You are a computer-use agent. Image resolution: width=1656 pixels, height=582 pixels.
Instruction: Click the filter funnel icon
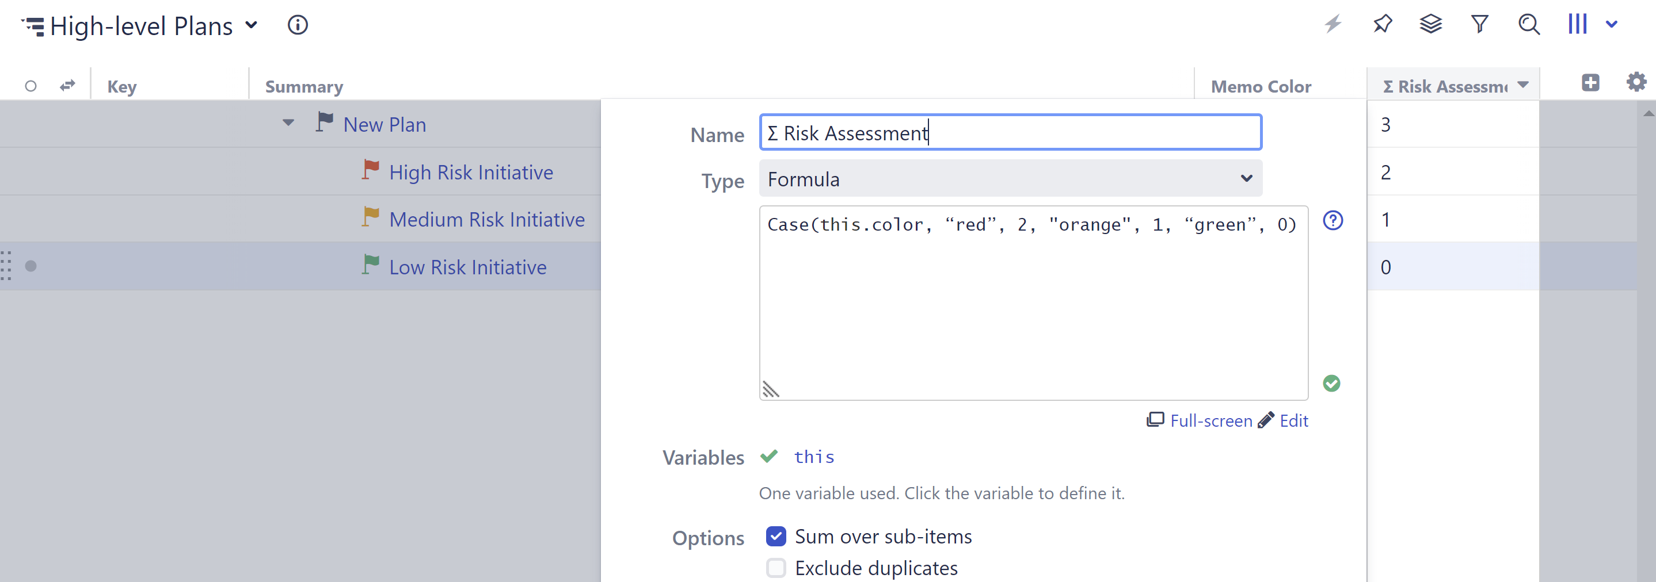pyautogui.click(x=1479, y=24)
